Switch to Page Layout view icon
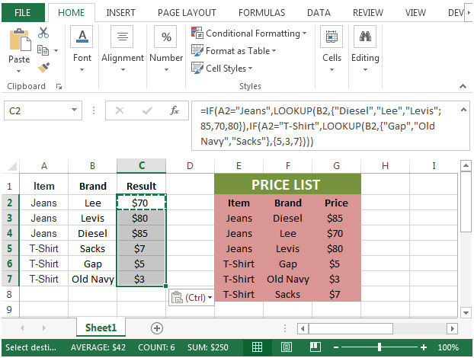The height and width of the screenshot is (358, 474). (x=286, y=347)
